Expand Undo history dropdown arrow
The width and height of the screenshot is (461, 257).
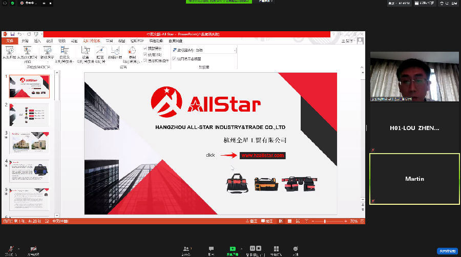[x=24, y=34]
